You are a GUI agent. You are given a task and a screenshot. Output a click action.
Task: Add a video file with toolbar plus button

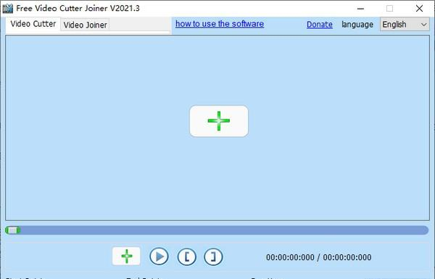126,257
